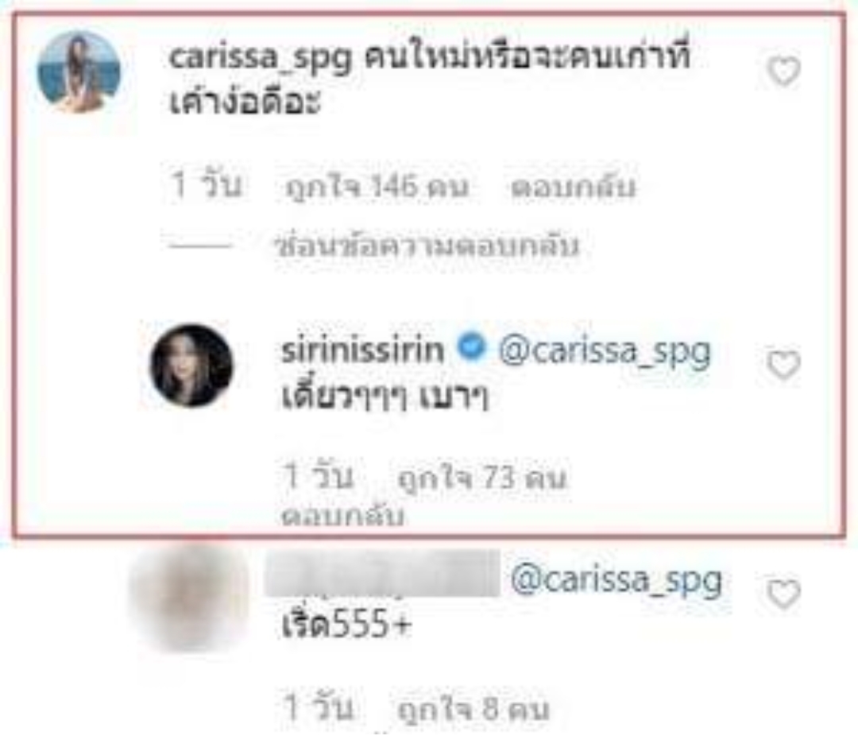Image resolution: width=858 pixels, height=751 pixels.
Task: View the 8 likes on the last reply
Action: (x=472, y=710)
